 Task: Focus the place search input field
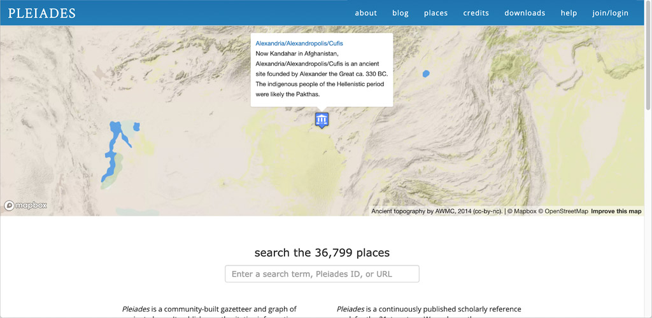322,274
